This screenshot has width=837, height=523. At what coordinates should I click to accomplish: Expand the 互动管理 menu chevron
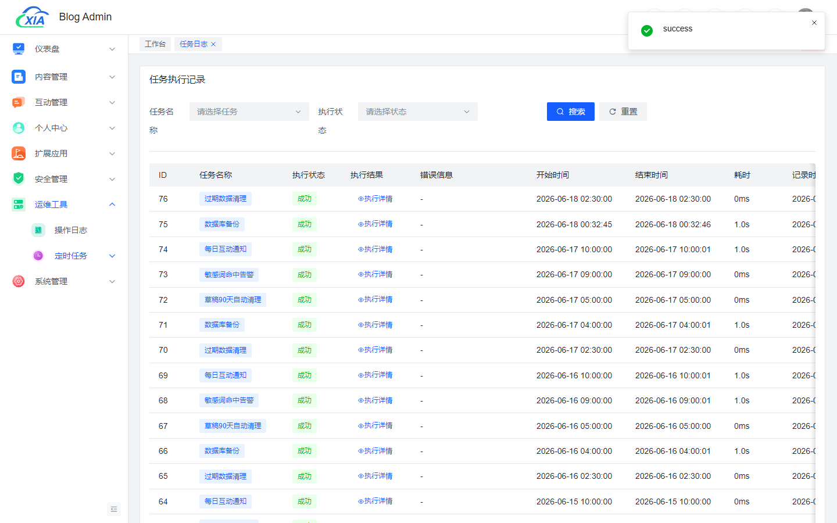[112, 102]
